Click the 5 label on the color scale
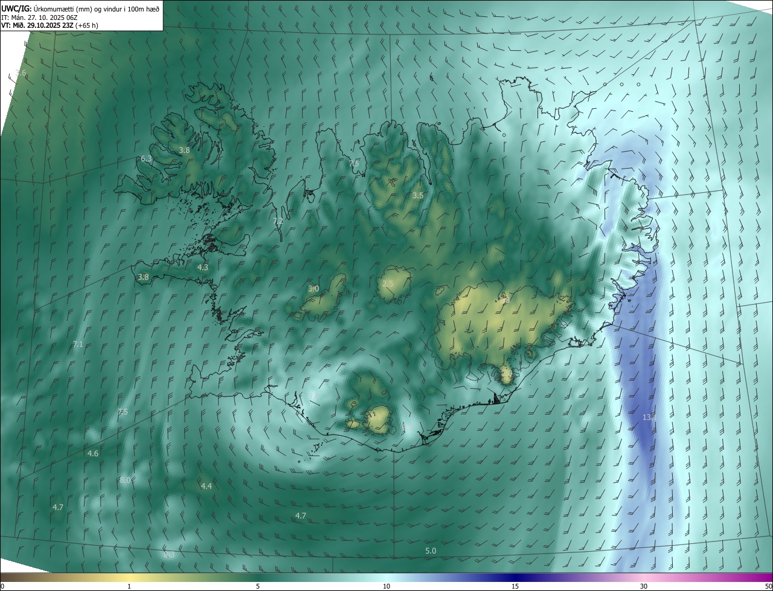This screenshot has height=591, width=773. [258, 586]
